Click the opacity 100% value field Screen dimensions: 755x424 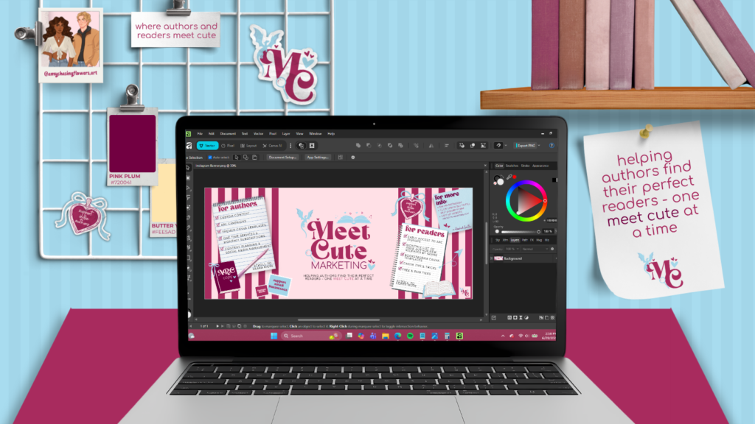click(548, 231)
